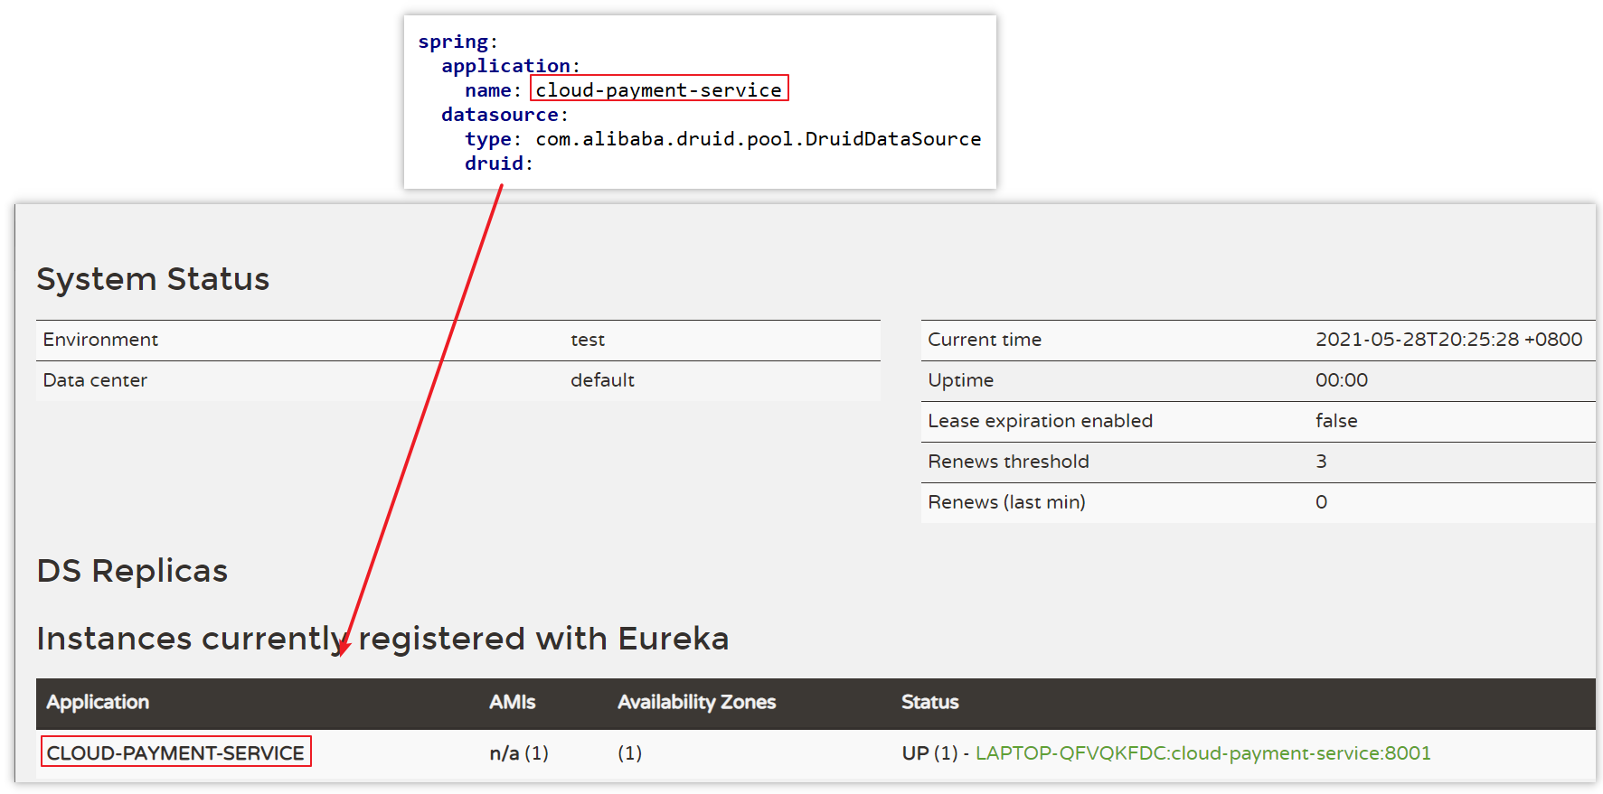Viewport: 1603px width, 794px height.
Task: Select the data center value default
Action: tap(602, 380)
